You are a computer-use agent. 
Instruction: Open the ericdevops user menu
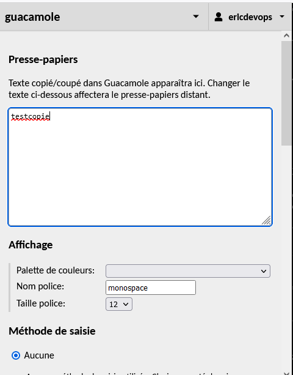pyautogui.click(x=250, y=17)
